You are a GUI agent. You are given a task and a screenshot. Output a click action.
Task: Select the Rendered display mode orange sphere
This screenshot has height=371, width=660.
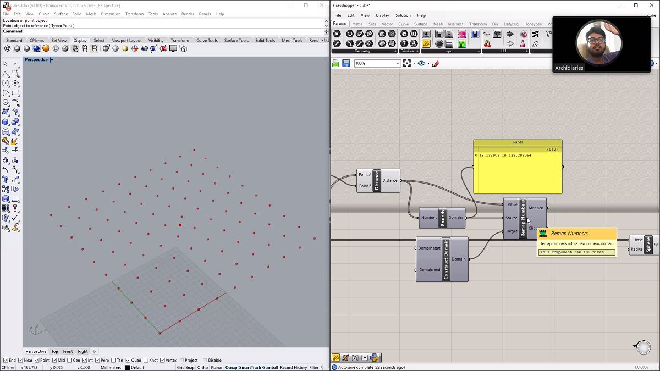[46, 48]
